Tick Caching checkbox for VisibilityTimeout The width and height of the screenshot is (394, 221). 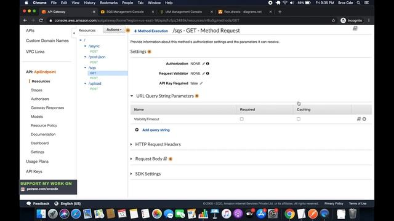point(299,119)
